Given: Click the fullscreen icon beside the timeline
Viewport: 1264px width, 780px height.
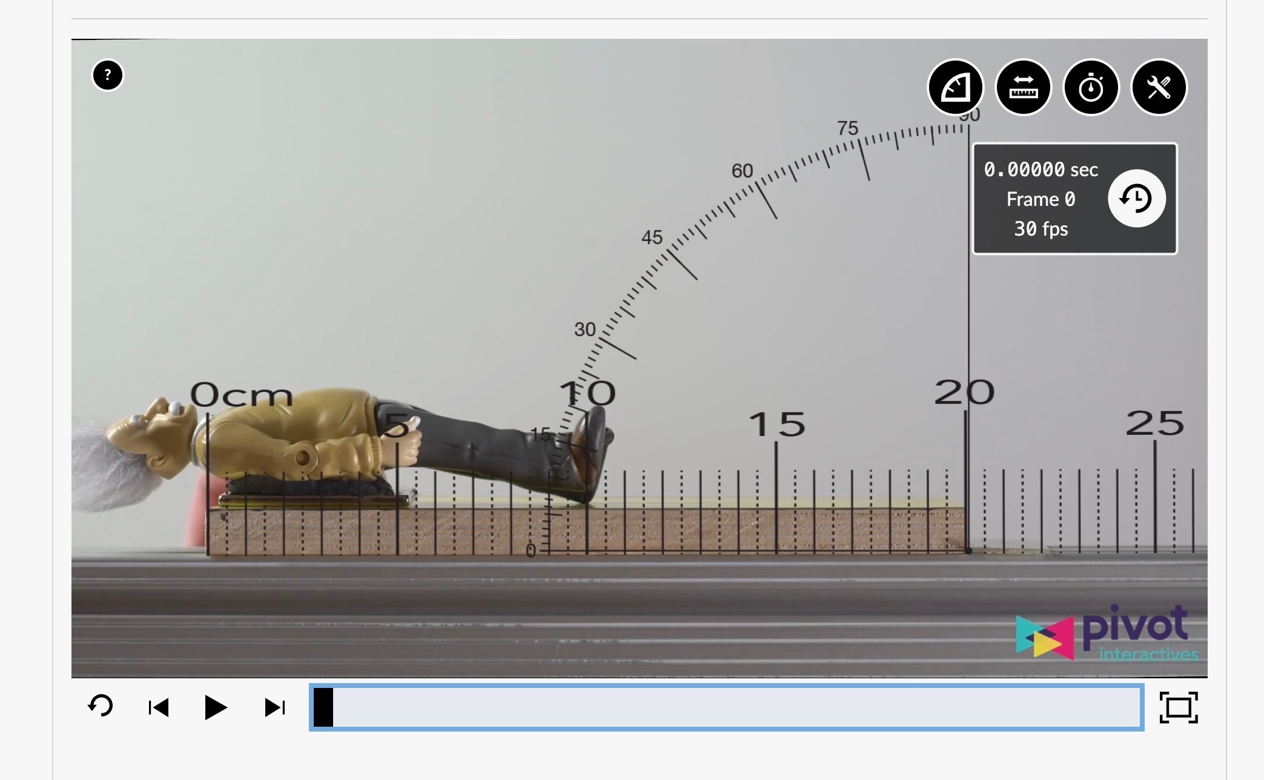Looking at the screenshot, I should coord(1180,707).
